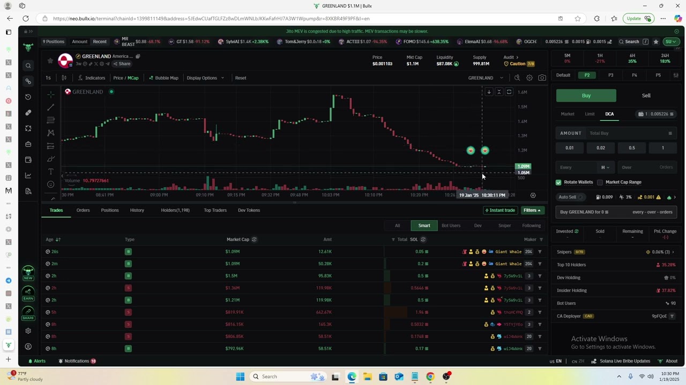Open the sidebar chain link icon
The image size is (686, 385).
(28, 81)
